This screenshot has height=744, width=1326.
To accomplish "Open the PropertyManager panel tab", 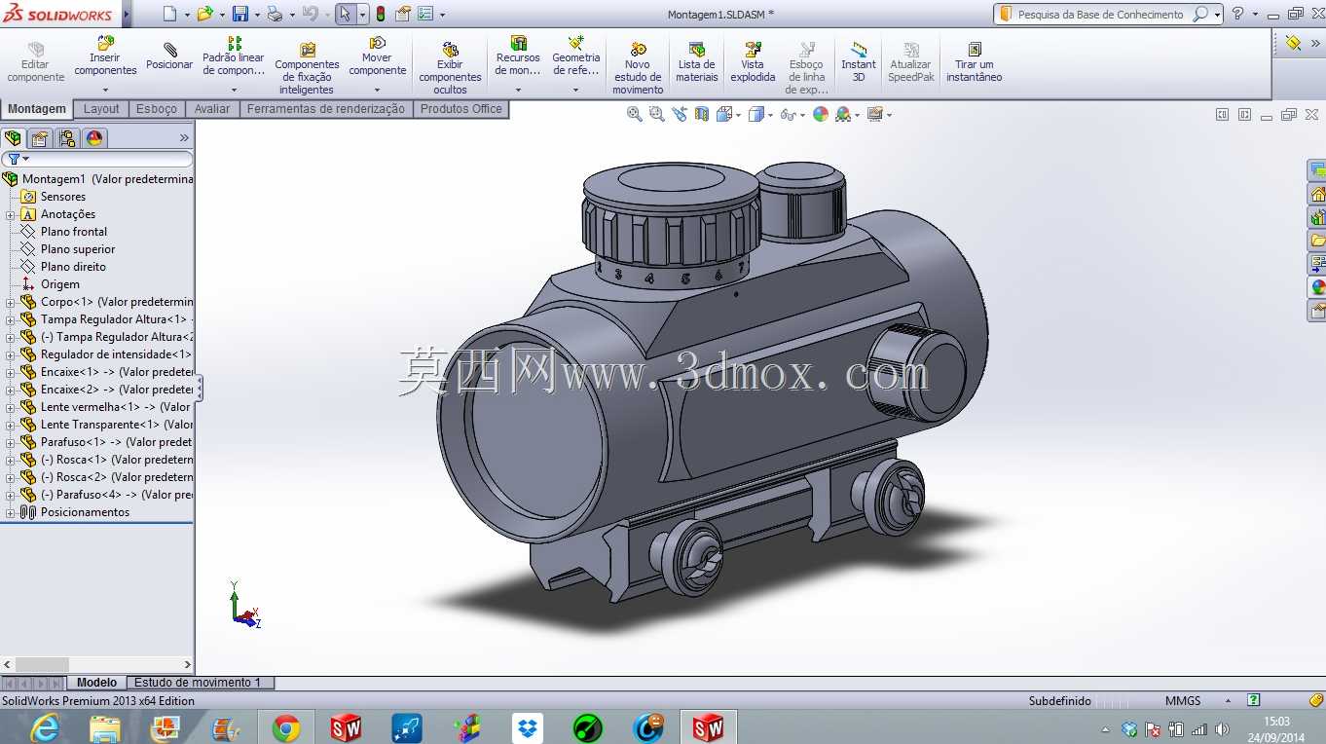I will pyautogui.click(x=40, y=138).
